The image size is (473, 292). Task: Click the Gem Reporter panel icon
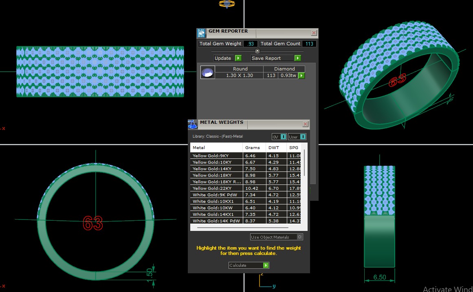tap(201, 33)
